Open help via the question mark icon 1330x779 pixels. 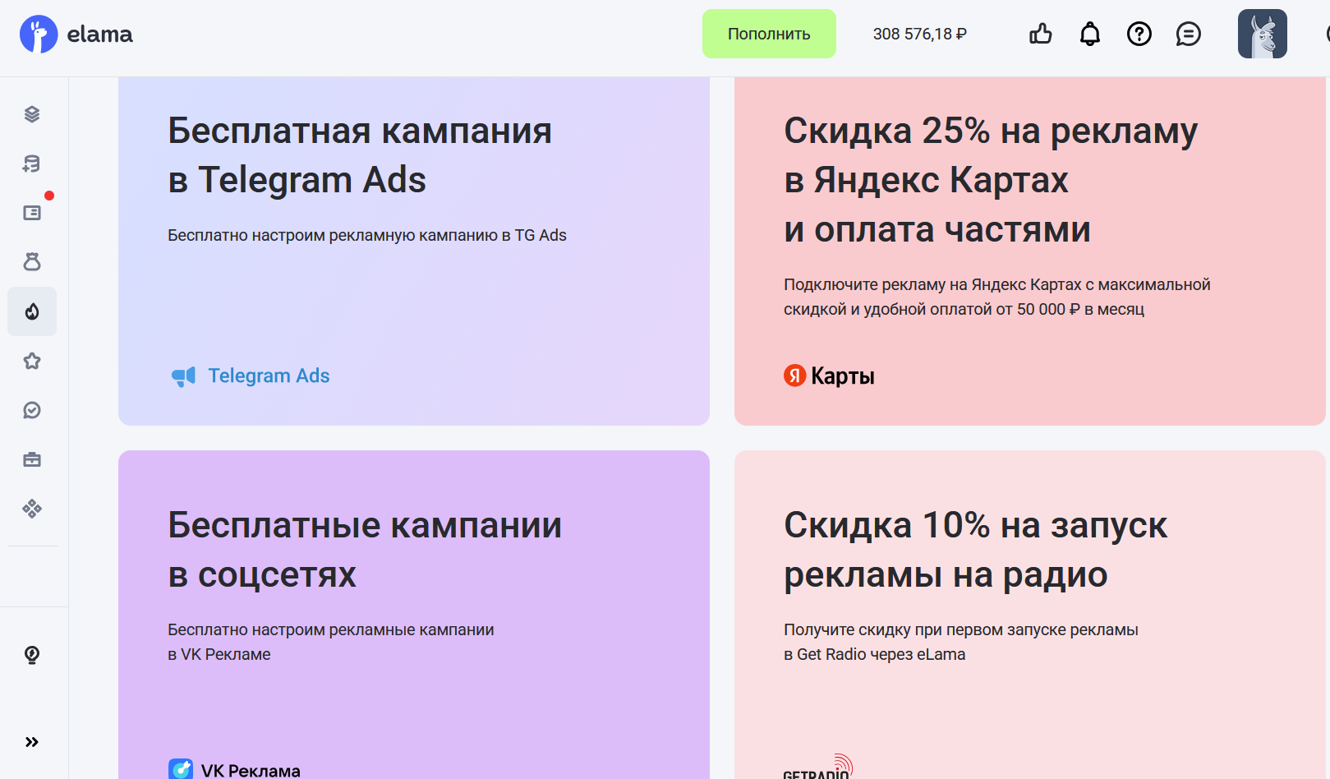(x=1139, y=33)
